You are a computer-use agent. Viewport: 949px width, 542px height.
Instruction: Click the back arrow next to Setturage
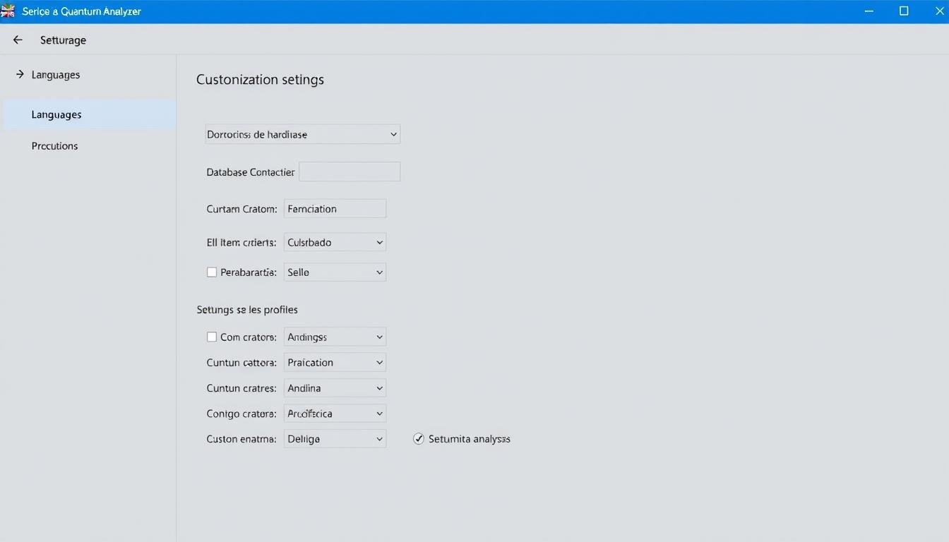click(x=18, y=40)
